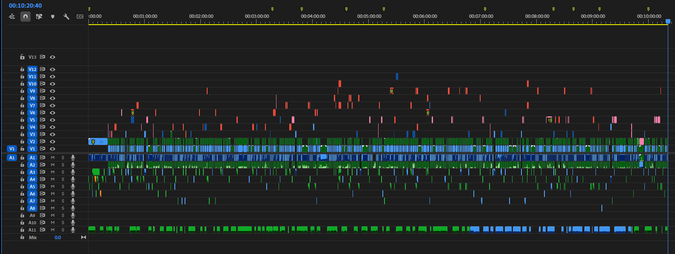The image size is (675, 254).
Task: Click ruler marker just before 00:04:00:00
Action: pyautogui.click(x=301, y=10)
